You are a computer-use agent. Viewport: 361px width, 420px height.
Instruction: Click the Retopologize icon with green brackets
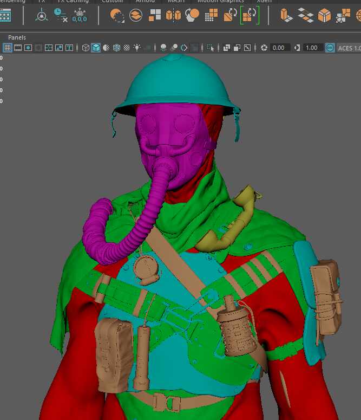250,15
